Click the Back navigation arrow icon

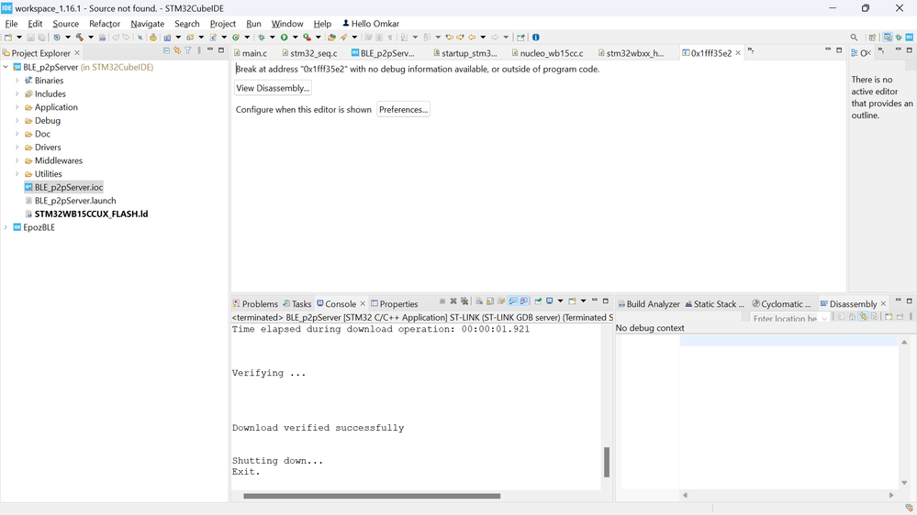pos(472,38)
